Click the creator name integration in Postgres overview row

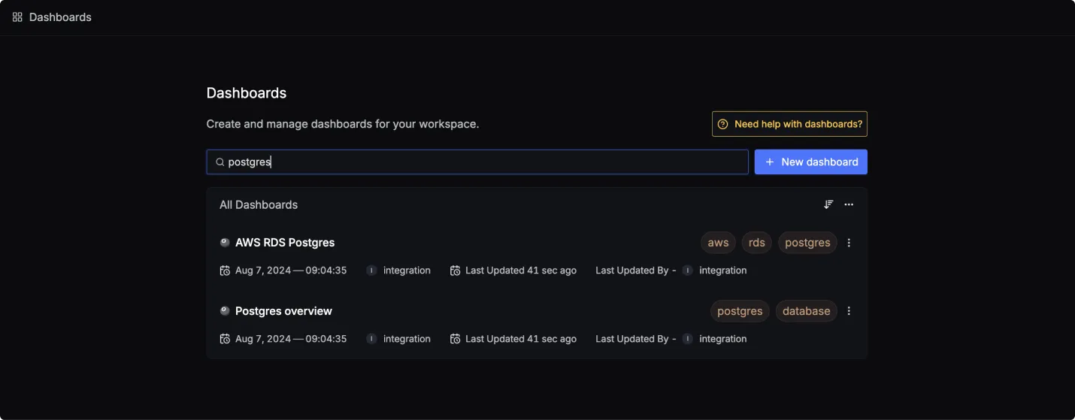[407, 339]
